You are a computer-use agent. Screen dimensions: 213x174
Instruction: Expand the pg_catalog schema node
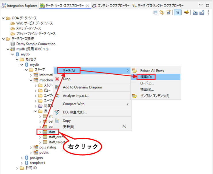(x=31, y=148)
